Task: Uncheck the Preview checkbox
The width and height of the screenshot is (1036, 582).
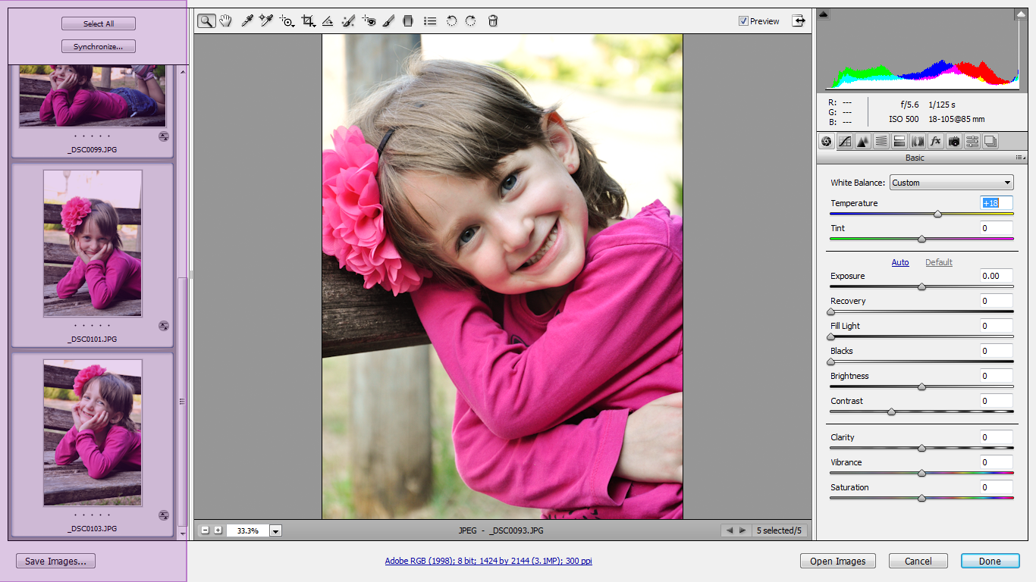Action: click(x=743, y=21)
